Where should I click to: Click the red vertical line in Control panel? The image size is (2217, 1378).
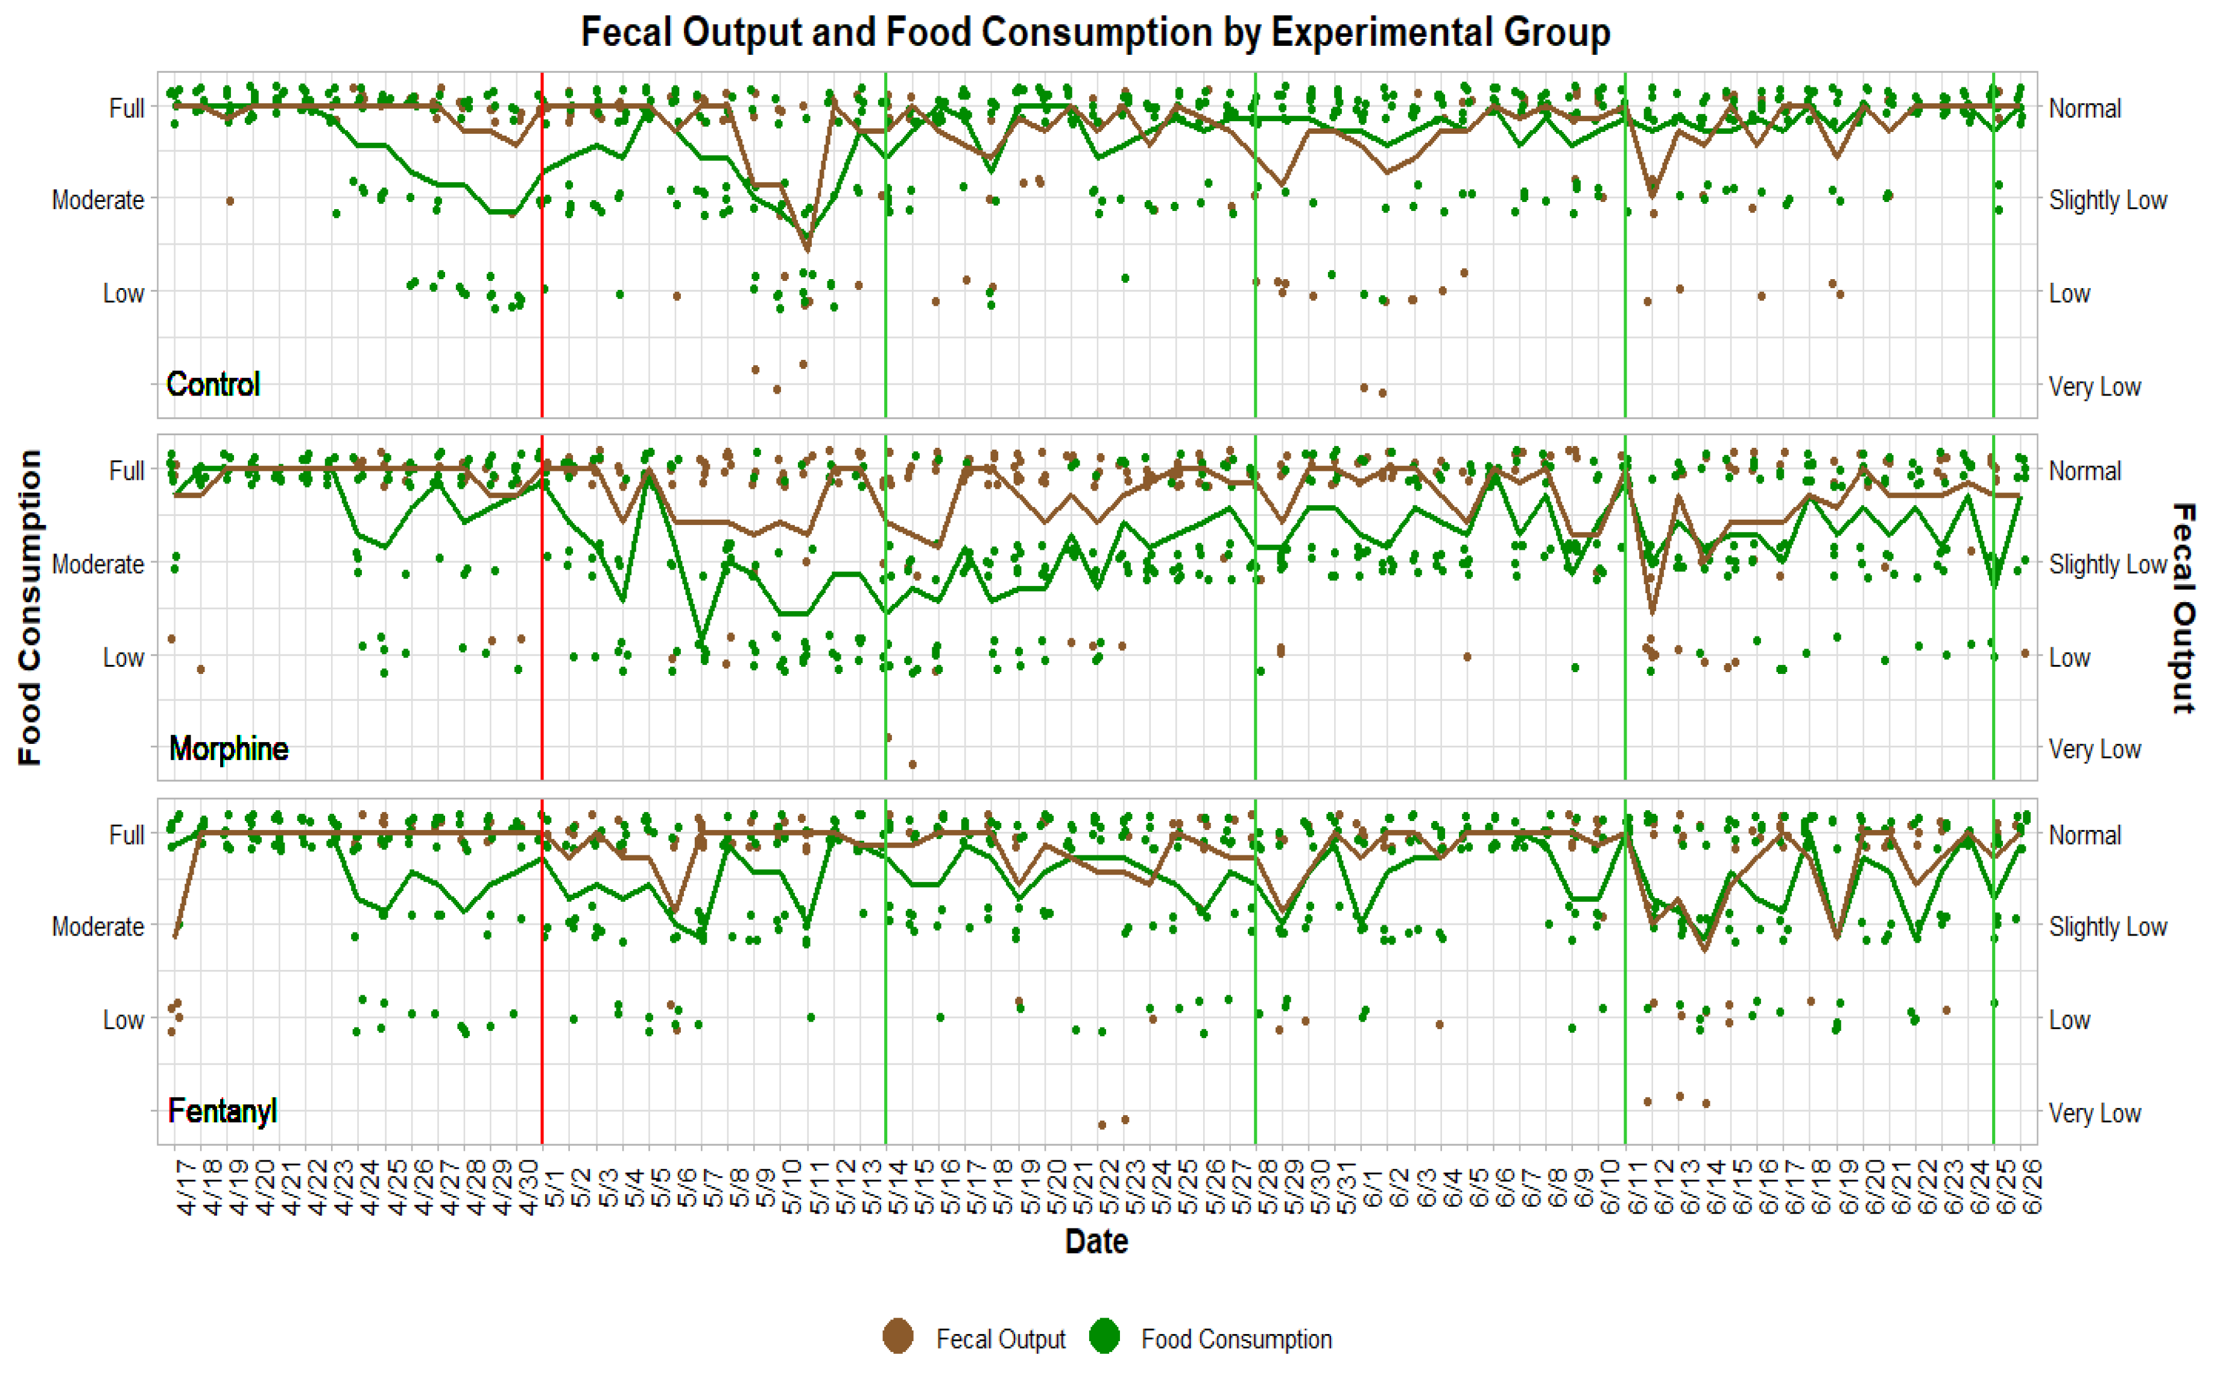tap(542, 244)
